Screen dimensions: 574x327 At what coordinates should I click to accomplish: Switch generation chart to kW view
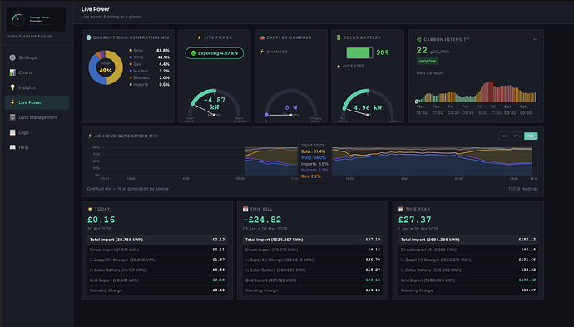pyautogui.click(x=505, y=136)
